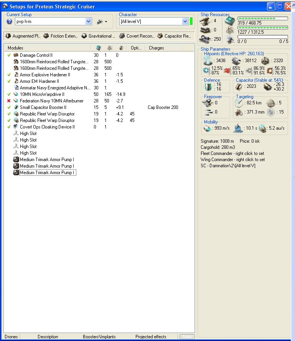Click the powergrid usage bar 1227 / 1312.5
This screenshot has height=341, width=295.
(263, 28)
